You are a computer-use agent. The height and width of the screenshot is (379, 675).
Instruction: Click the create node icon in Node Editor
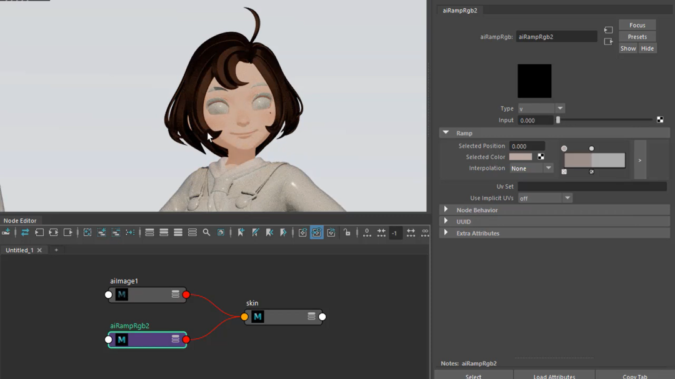[x=6, y=232]
